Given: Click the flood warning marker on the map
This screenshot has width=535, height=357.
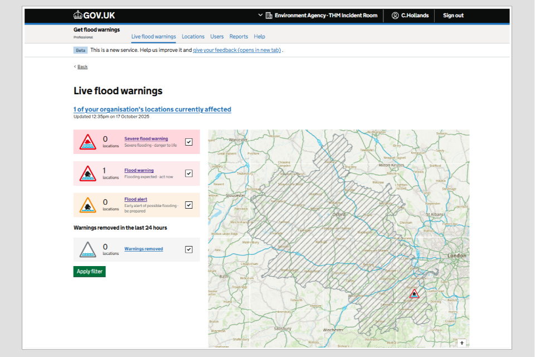Looking at the screenshot, I should 414,293.
